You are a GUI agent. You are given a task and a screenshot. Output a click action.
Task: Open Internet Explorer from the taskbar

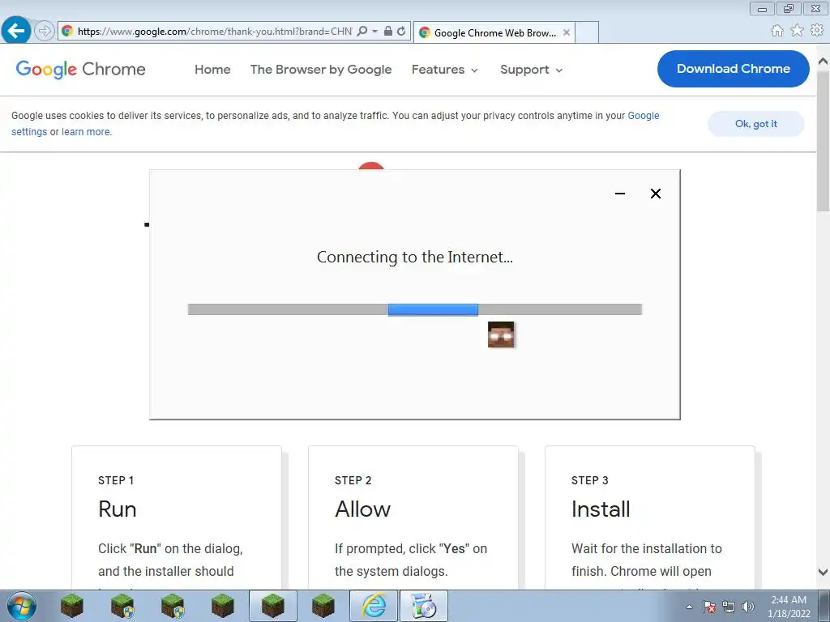tap(374, 606)
